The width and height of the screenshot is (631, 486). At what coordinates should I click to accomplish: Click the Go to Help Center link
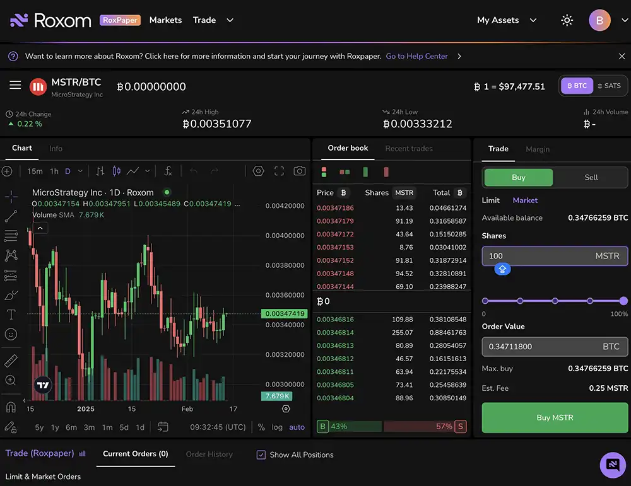pos(416,56)
